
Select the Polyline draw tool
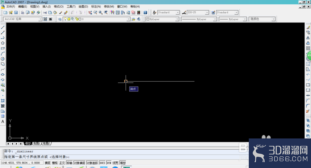(3, 38)
